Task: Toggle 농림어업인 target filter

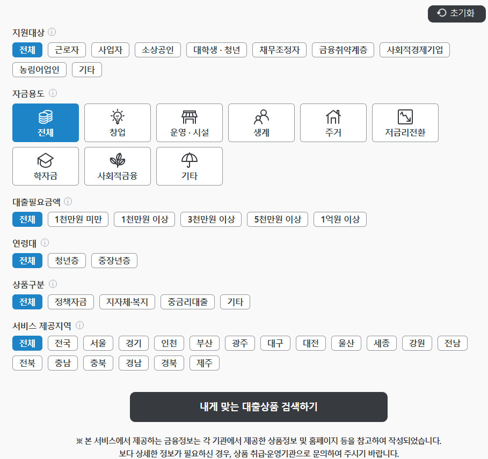Action: [x=39, y=70]
